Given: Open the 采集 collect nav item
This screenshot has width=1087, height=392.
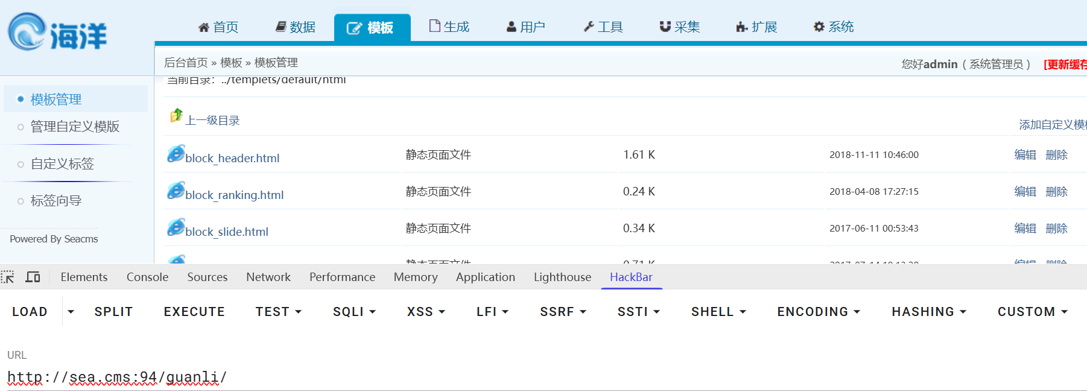Looking at the screenshot, I should (x=680, y=27).
